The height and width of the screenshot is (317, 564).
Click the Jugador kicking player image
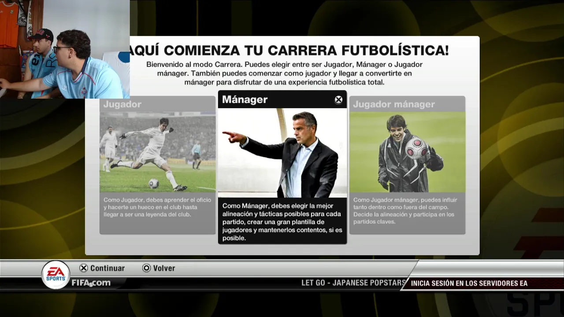[158, 152]
